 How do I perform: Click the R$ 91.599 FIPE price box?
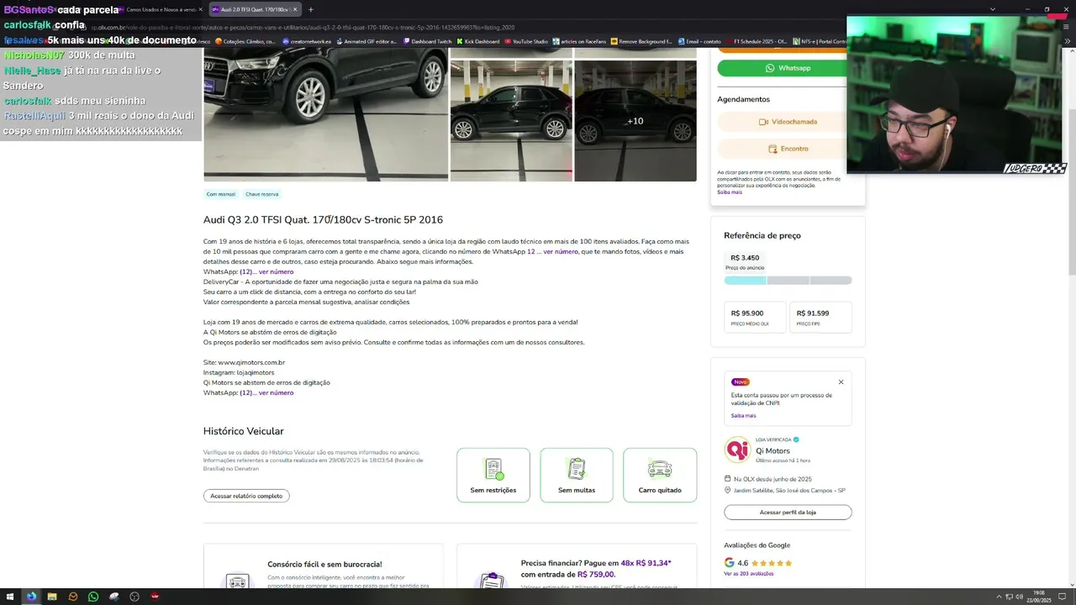(x=820, y=317)
